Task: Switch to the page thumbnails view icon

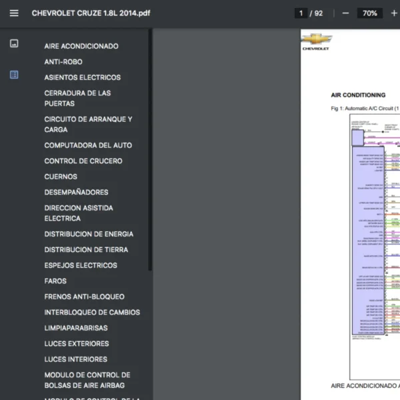Action: 14,44
